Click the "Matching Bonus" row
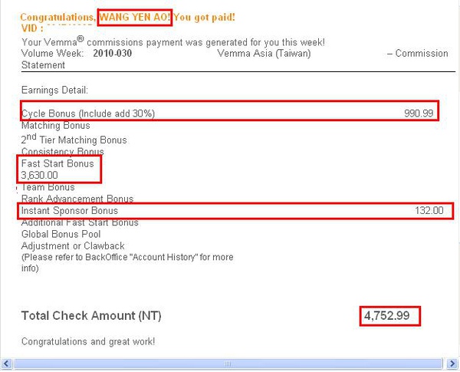 (56, 126)
